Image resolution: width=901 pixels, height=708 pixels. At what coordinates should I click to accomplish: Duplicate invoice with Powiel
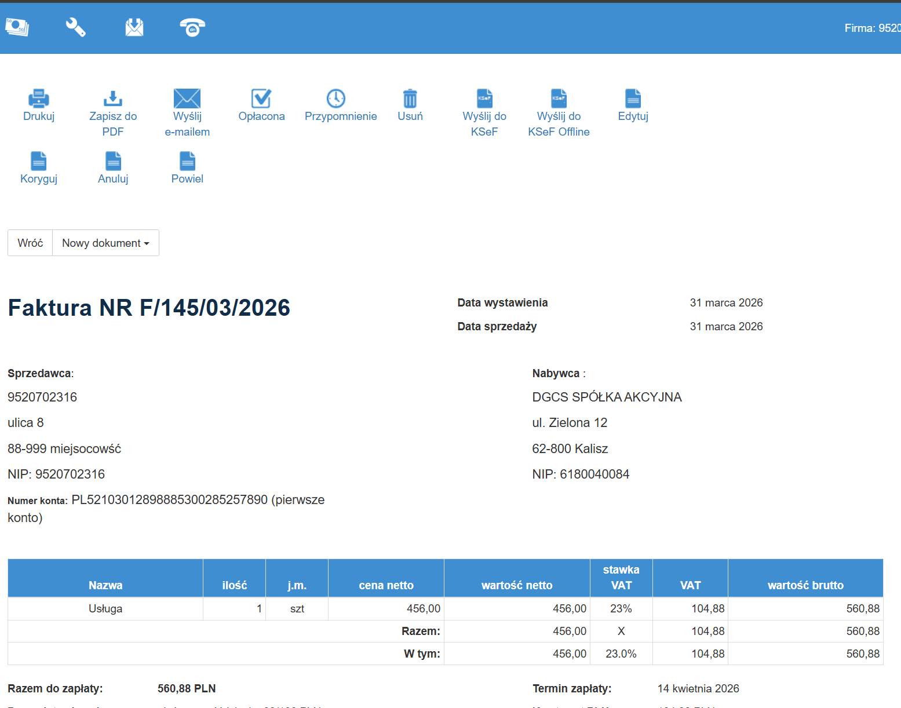[x=187, y=161]
